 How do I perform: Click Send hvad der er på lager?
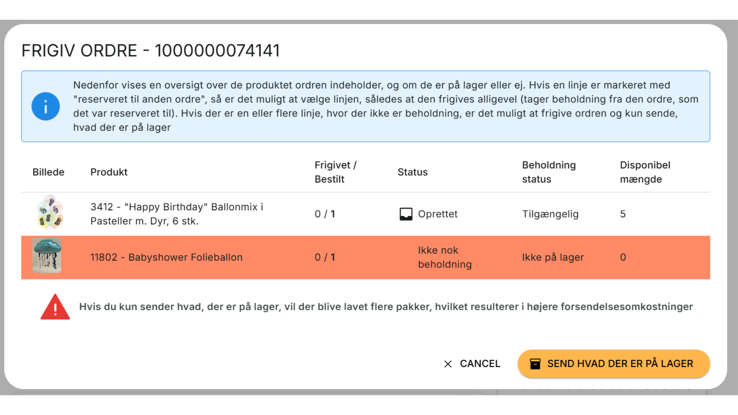(613, 364)
